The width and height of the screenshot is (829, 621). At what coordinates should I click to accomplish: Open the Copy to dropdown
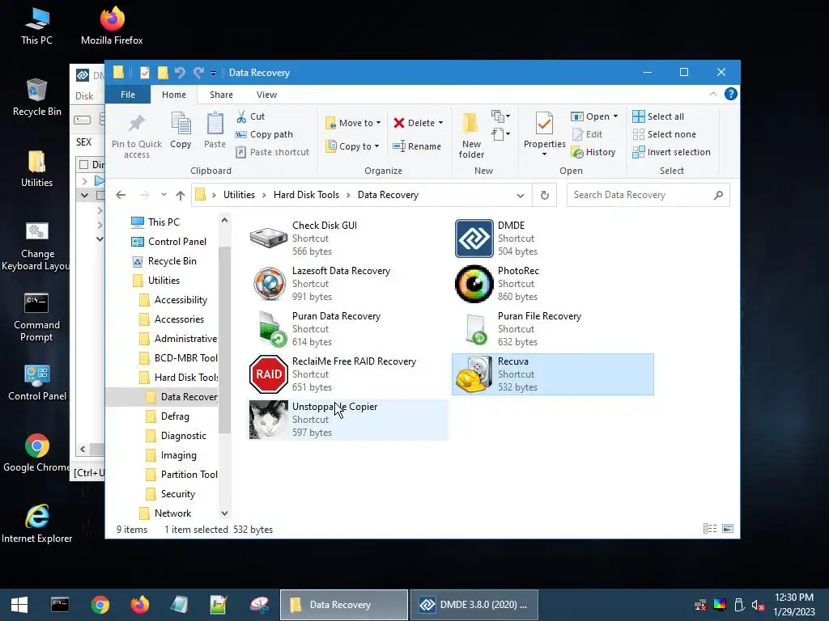click(353, 146)
